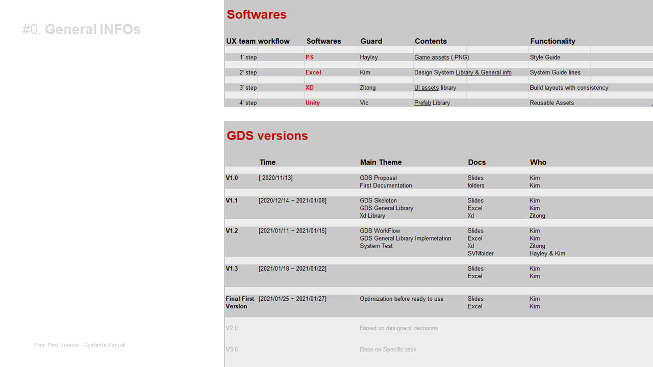Click the "GDS Proposal" theme entry
The image size is (653, 367).
pos(378,178)
